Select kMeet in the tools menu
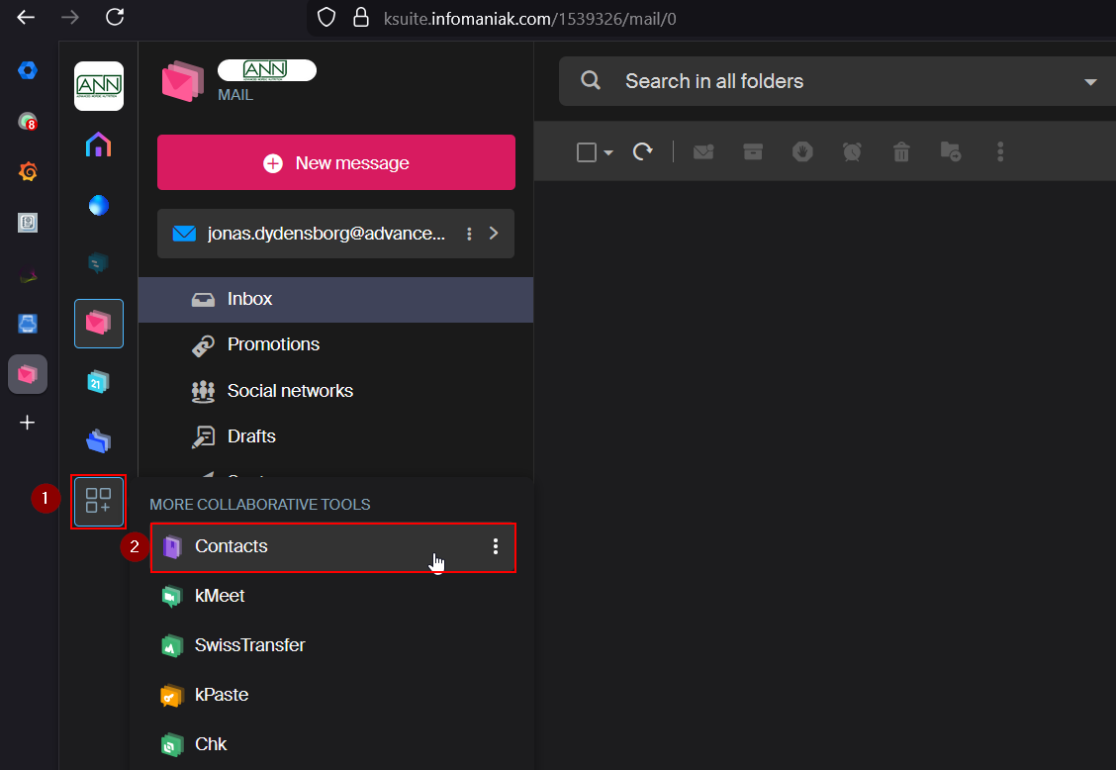The height and width of the screenshot is (770, 1116). point(220,596)
